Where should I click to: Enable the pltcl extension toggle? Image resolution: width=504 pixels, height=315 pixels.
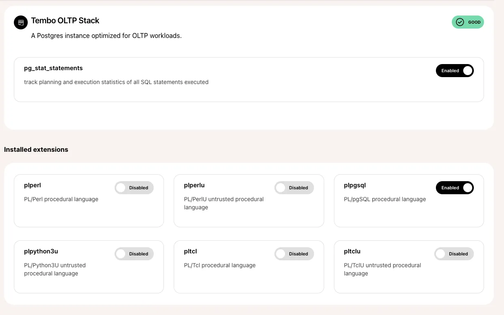(x=294, y=254)
